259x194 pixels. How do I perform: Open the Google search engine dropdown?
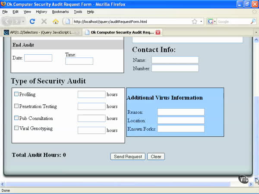coord(212,21)
